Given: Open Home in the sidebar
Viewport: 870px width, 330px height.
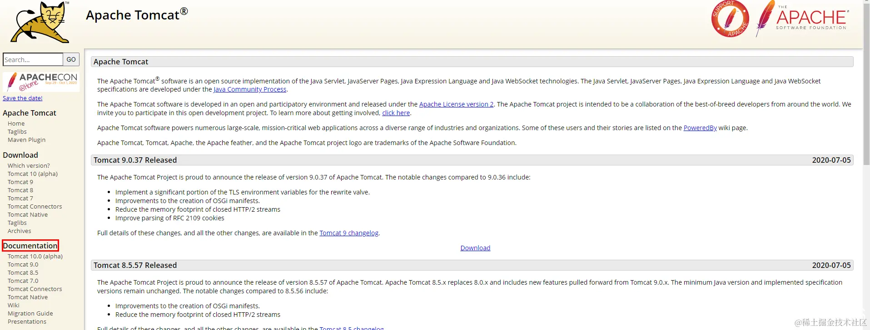Looking at the screenshot, I should [x=16, y=123].
